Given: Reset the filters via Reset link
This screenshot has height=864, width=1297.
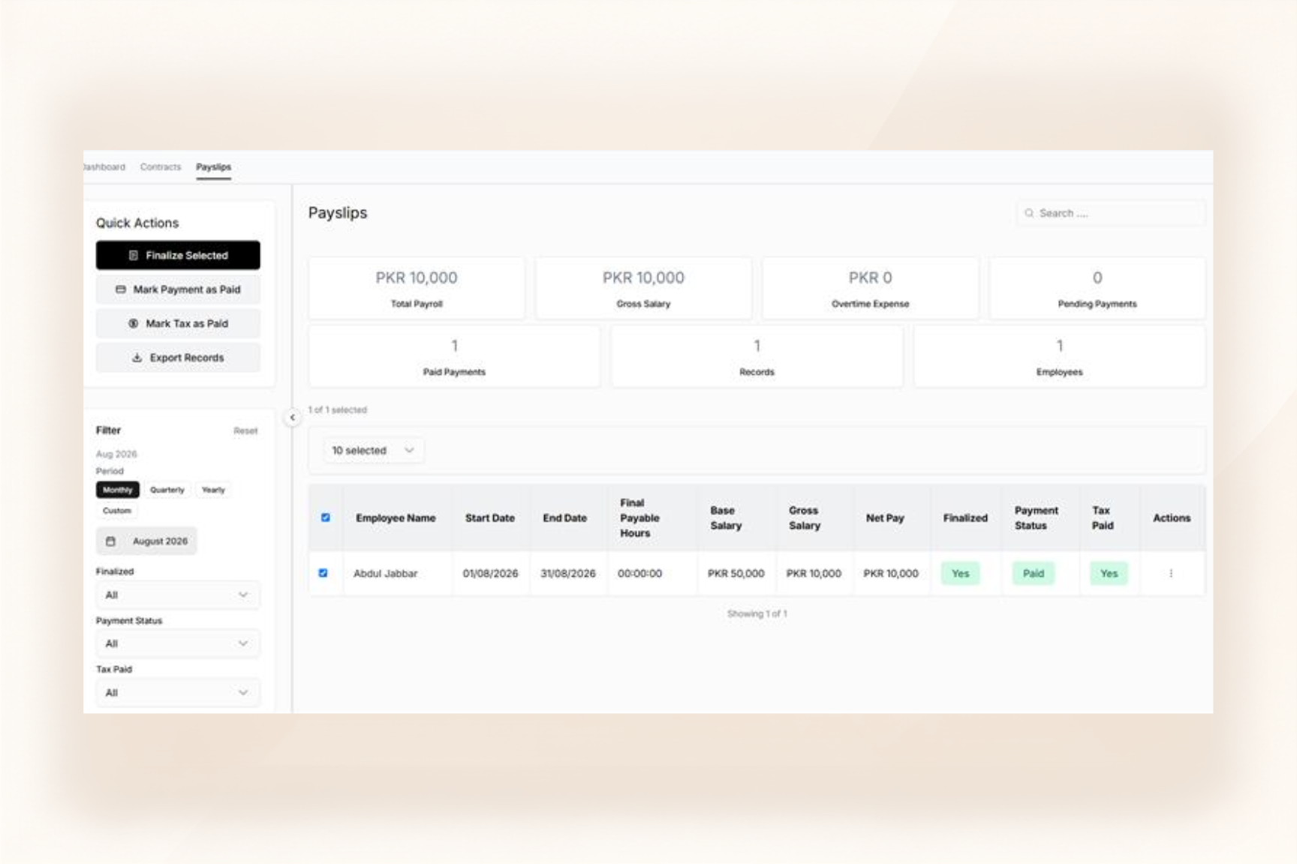Looking at the screenshot, I should [x=245, y=430].
